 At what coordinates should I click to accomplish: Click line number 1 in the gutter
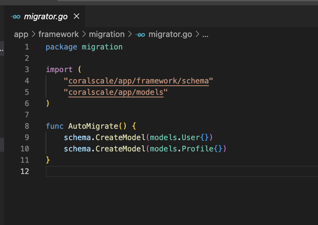(27, 47)
